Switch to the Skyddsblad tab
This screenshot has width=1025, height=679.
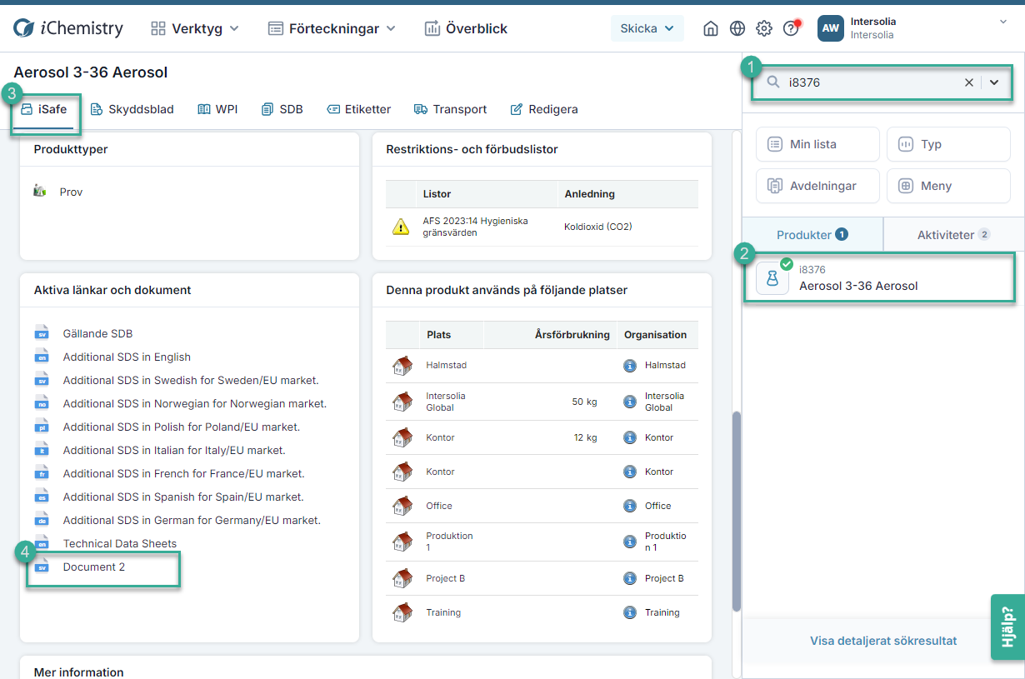point(132,109)
